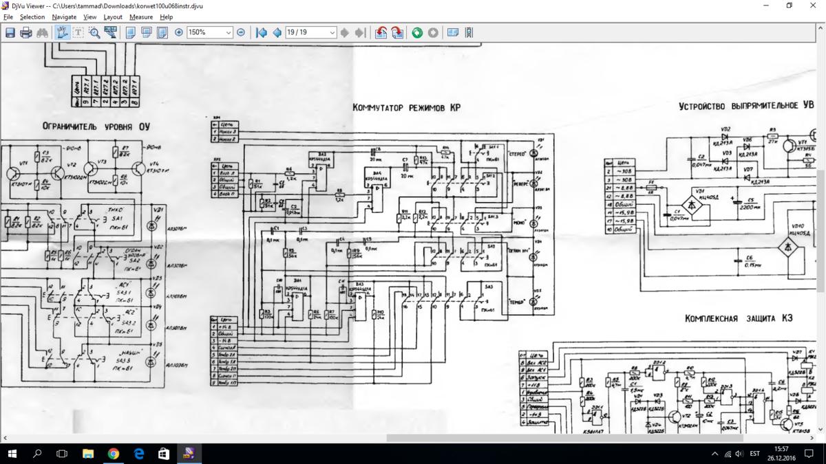
Task: Click the Save icon in toolbar
Action: click(x=10, y=32)
